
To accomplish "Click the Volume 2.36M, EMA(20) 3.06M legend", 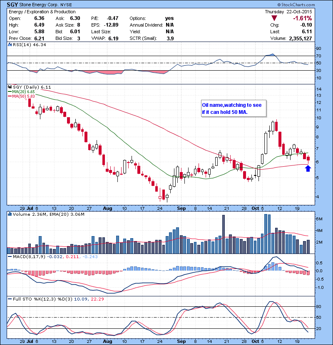I will coord(48,214).
